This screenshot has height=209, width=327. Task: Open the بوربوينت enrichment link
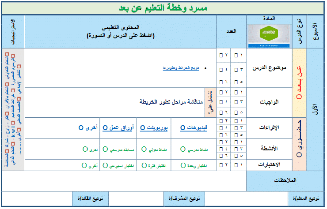tap(154, 127)
